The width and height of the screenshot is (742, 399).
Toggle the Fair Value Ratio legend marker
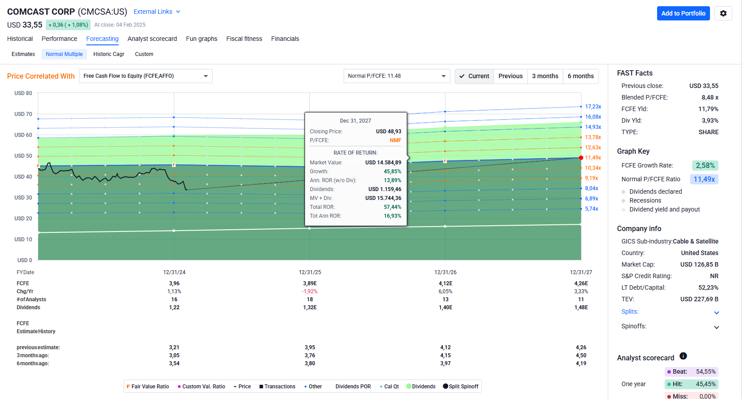pyautogui.click(x=128, y=387)
